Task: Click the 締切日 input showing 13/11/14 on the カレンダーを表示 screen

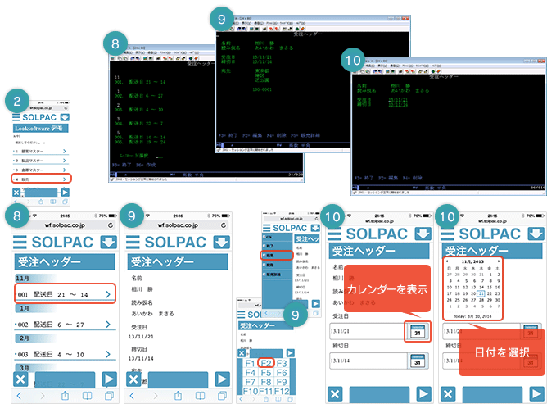Action: tap(368, 361)
